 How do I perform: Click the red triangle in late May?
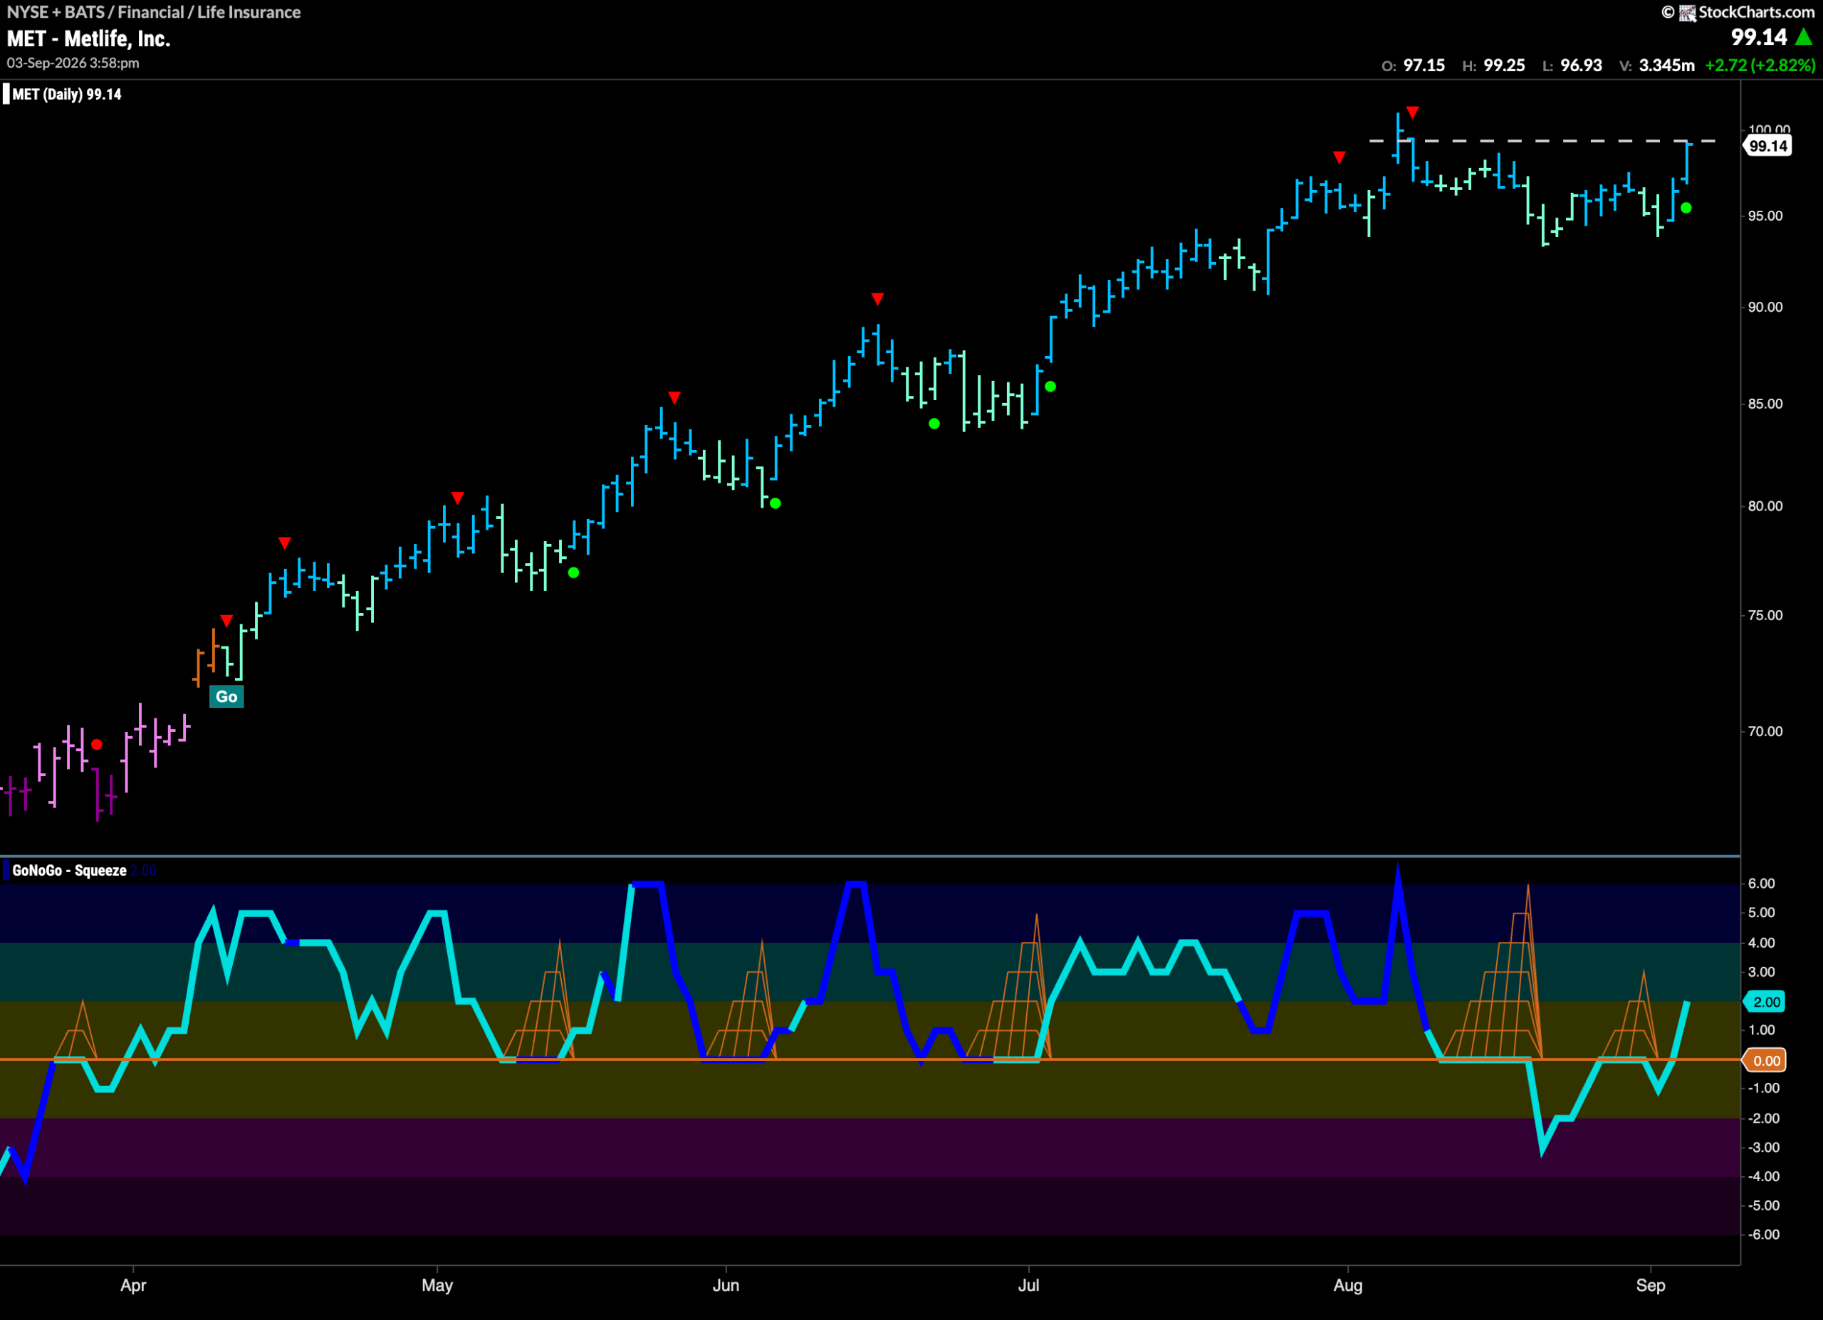pyautogui.click(x=674, y=398)
